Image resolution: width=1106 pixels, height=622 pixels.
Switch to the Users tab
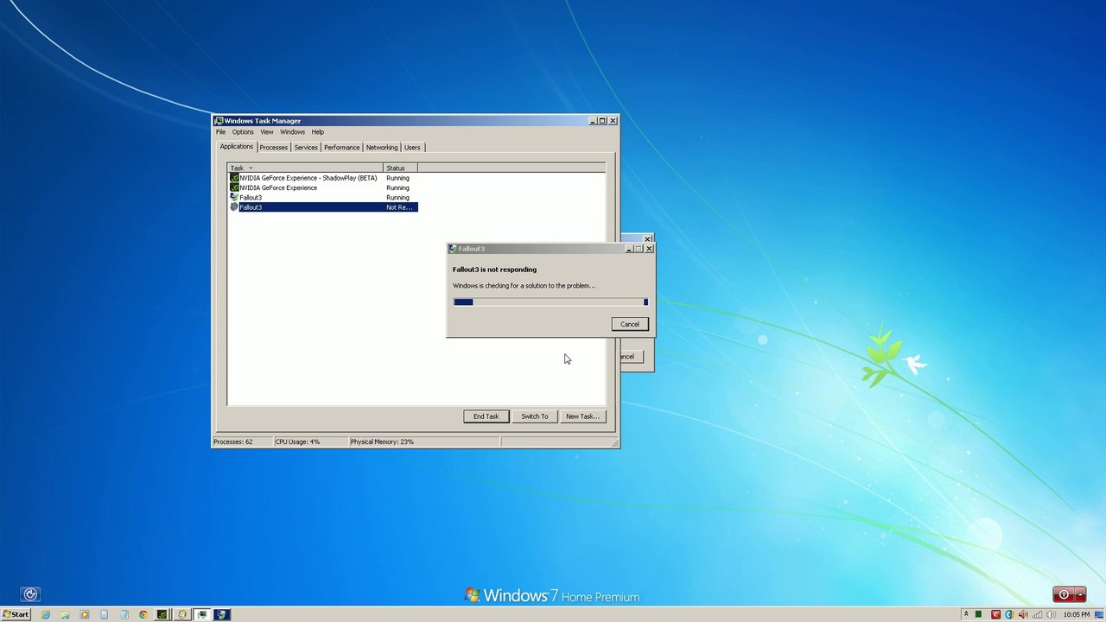coord(412,147)
